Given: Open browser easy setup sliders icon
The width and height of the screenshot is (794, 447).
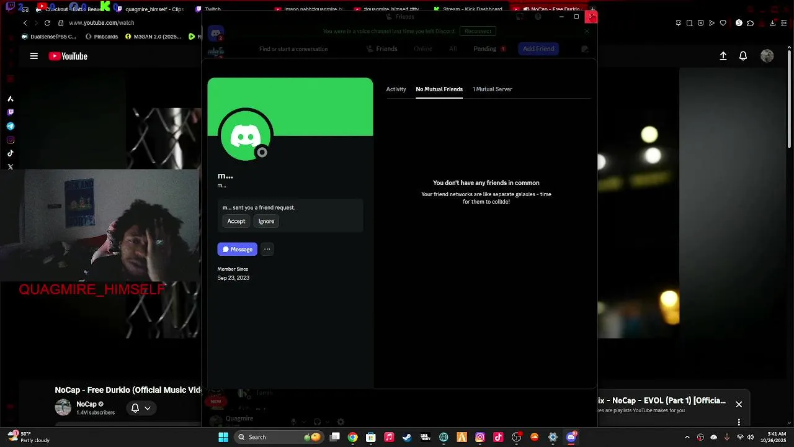Looking at the screenshot, I should coord(784,23).
